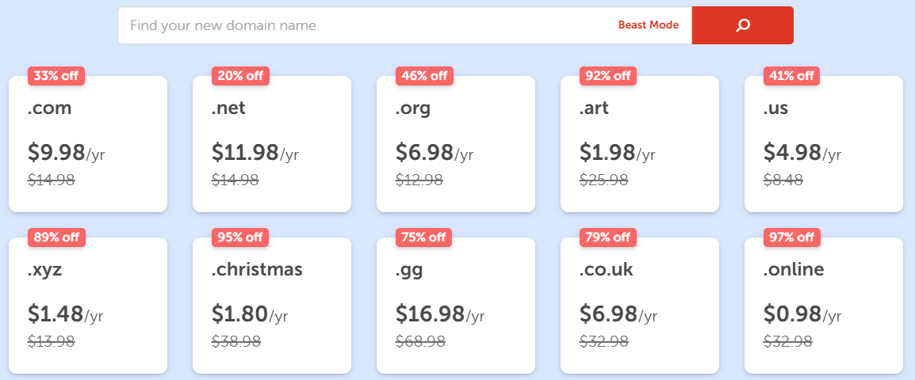
Task: Choose the .net domain offer
Action: click(272, 144)
